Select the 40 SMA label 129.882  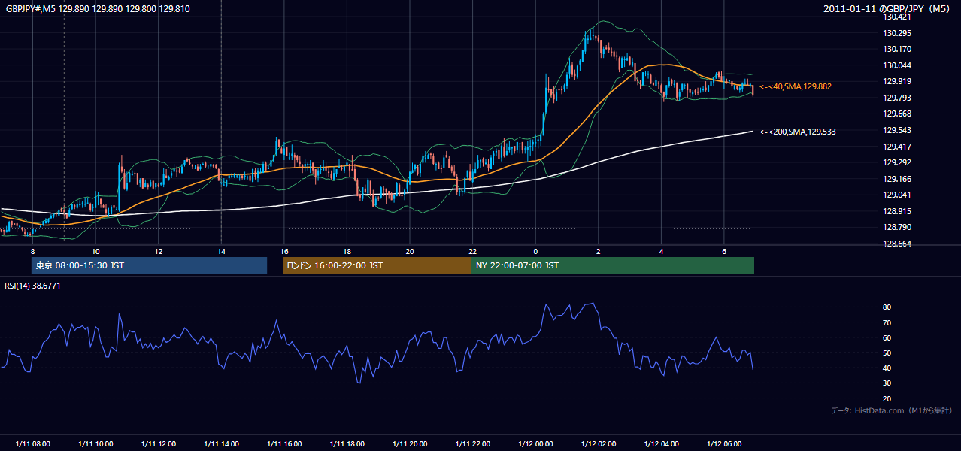tap(796, 87)
